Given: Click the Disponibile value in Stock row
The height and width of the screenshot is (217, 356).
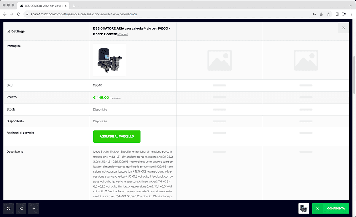Looking at the screenshot, I should point(100,109).
